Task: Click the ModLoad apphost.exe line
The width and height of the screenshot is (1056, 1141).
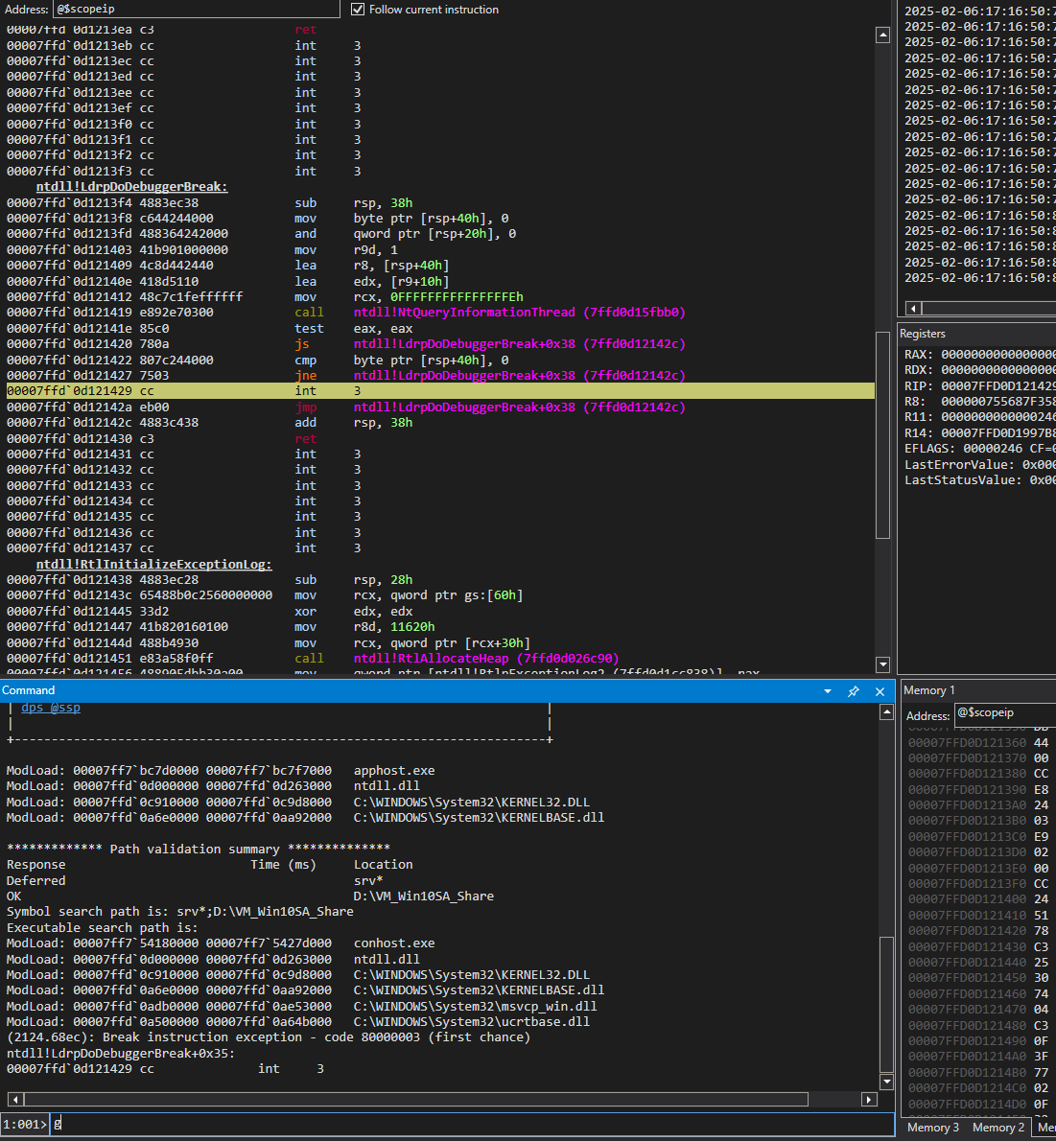Action: 222,770
